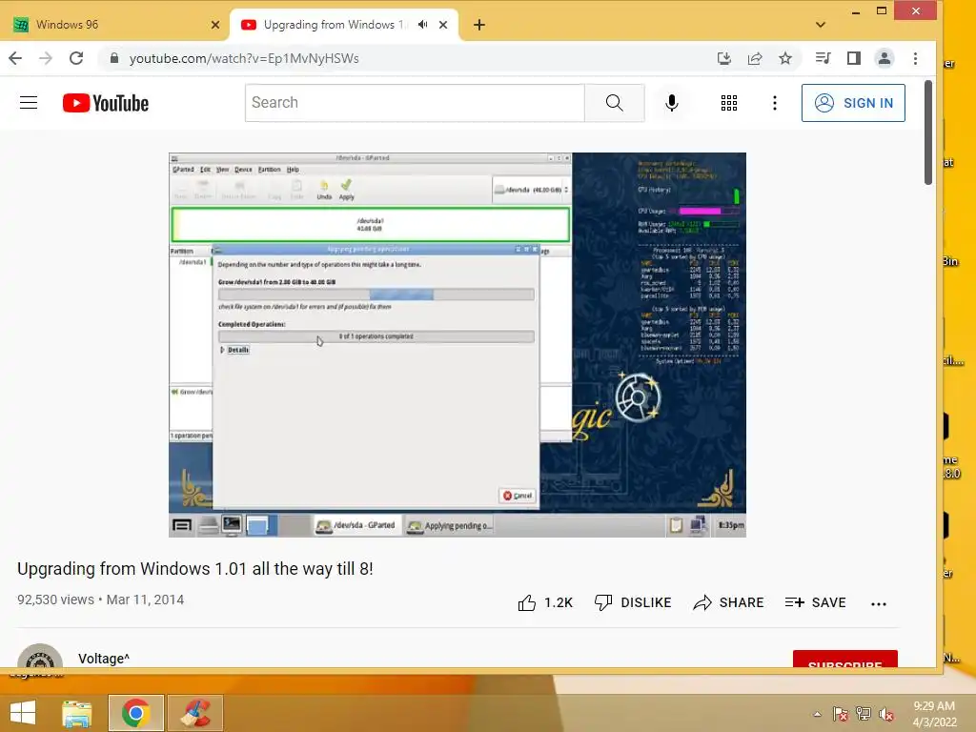Open File Explorer from taskbar
976x732 pixels.
77,713
